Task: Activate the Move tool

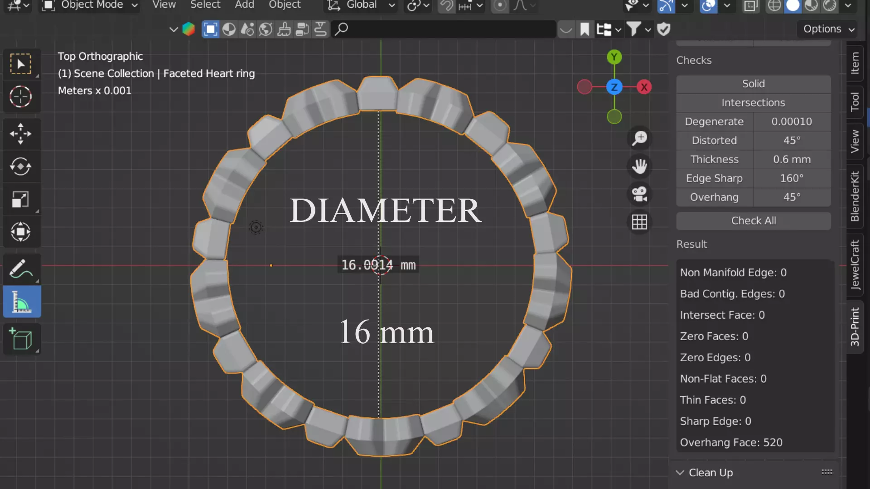Action: 20,134
